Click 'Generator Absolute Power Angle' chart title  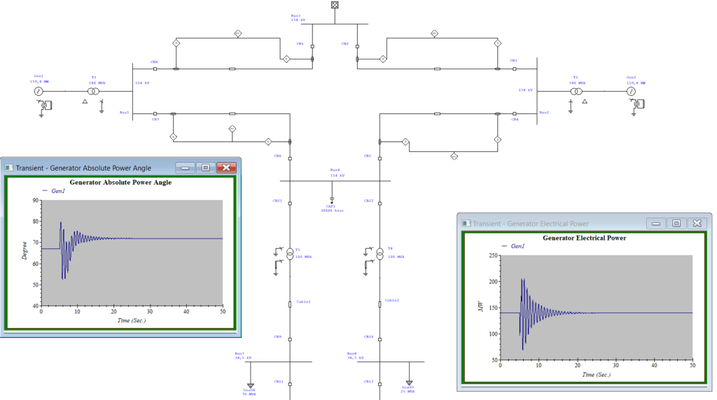point(120,183)
